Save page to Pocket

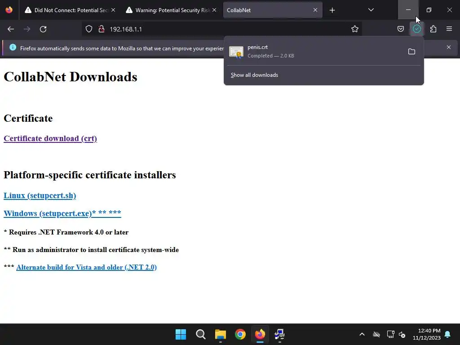coord(400,29)
